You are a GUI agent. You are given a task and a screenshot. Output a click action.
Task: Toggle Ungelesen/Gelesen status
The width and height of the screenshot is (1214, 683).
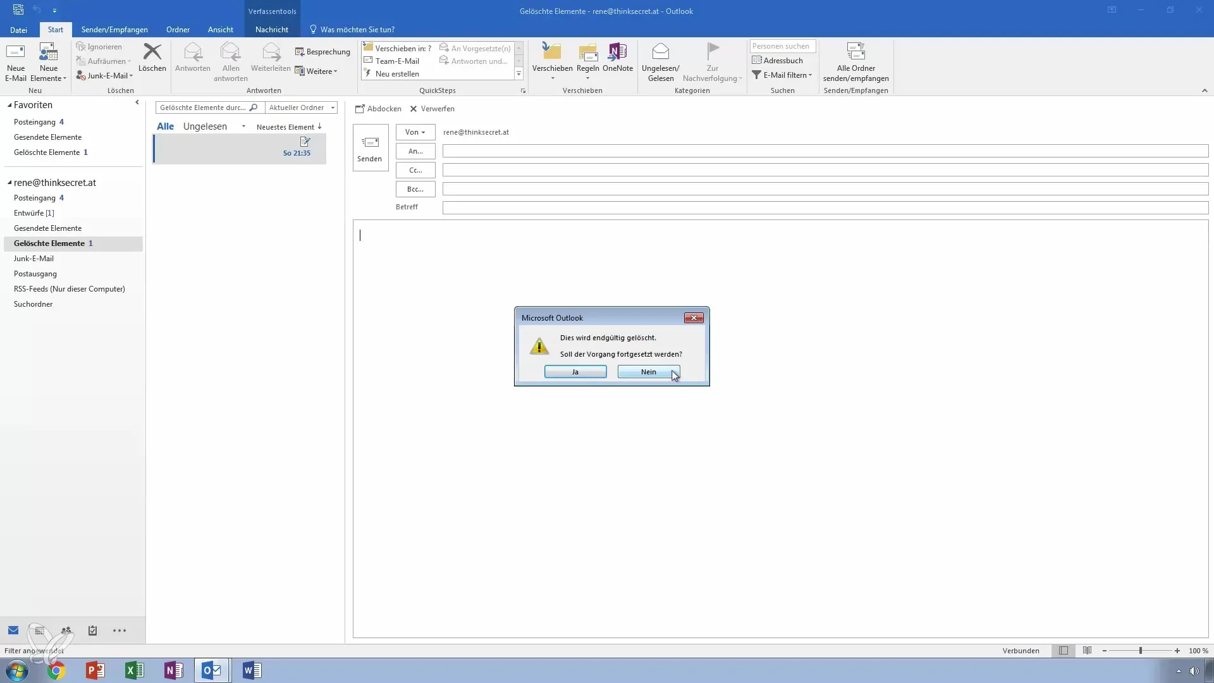point(660,62)
